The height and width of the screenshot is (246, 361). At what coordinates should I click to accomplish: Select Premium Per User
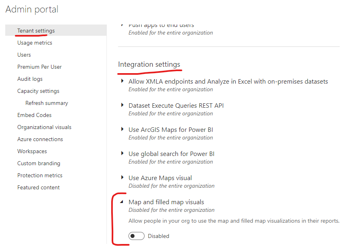coord(39,67)
